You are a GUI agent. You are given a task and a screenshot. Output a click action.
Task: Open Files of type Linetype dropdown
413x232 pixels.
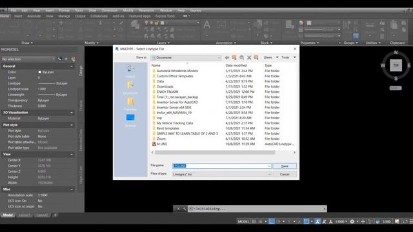coord(222,175)
